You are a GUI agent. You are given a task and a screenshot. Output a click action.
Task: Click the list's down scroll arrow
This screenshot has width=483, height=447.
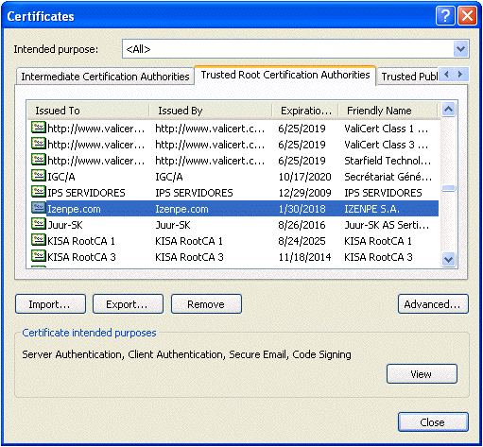point(449,260)
